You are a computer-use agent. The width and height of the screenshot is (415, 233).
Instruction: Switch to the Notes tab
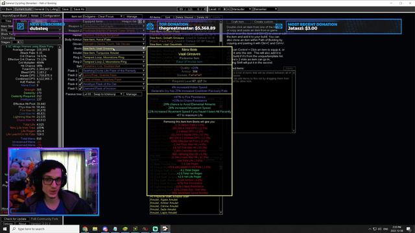34,16
